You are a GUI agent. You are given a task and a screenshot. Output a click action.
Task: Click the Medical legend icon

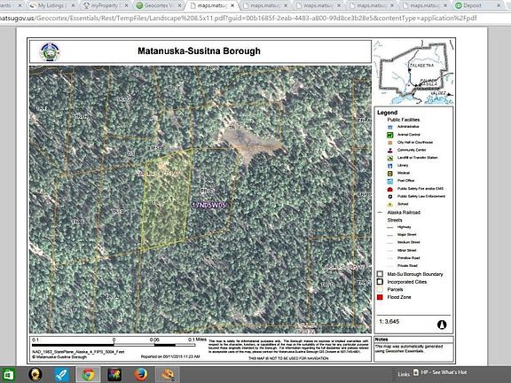(x=389, y=173)
